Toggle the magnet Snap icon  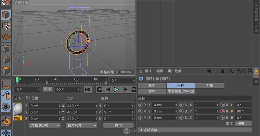pyautogui.click(x=6, y=121)
